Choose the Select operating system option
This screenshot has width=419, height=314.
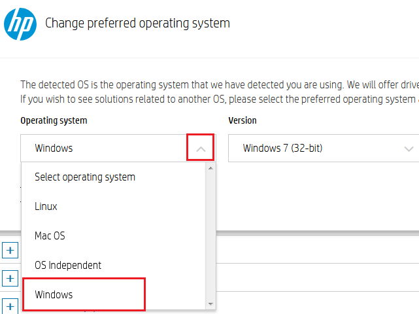pyautogui.click(x=114, y=177)
